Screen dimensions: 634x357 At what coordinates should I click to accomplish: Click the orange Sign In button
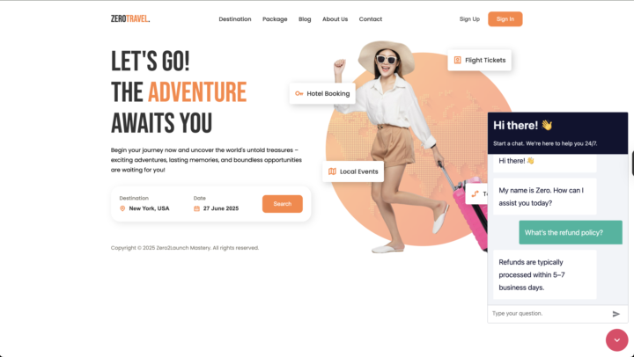pos(505,19)
